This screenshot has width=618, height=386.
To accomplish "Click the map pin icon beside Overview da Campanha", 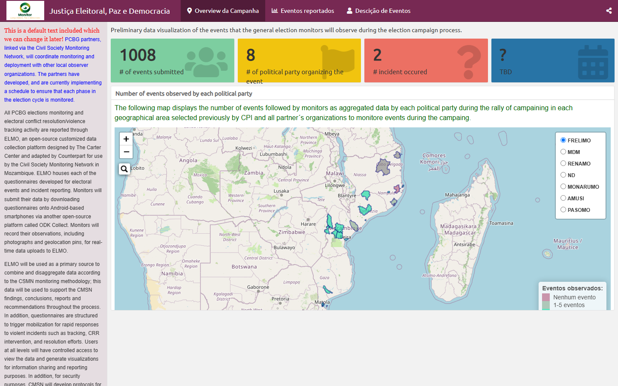I will tap(189, 11).
